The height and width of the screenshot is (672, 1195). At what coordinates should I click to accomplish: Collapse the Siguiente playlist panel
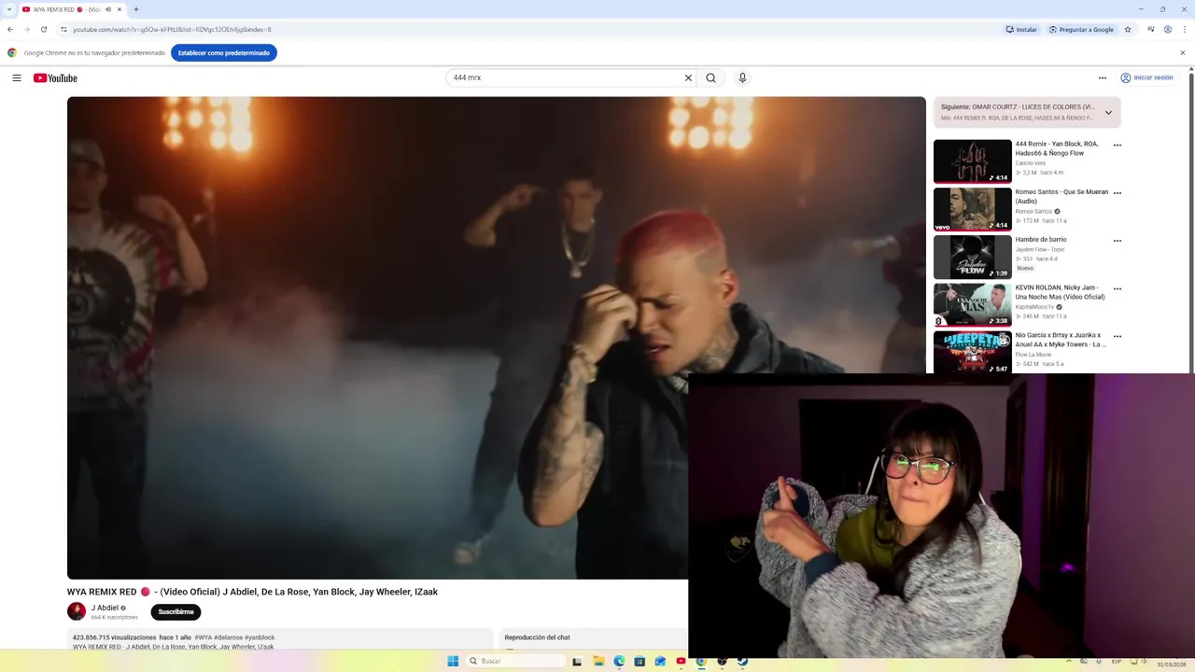tap(1108, 112)
